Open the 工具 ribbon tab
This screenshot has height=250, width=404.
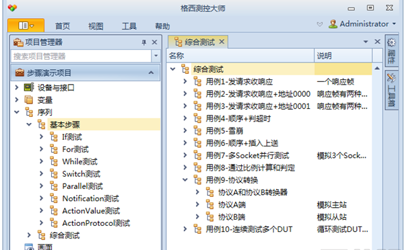(129, 26)
